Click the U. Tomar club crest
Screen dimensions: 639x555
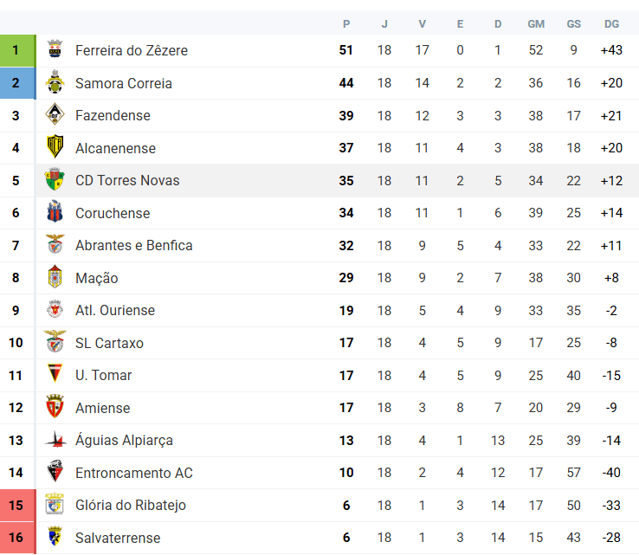tap(55, 374)
